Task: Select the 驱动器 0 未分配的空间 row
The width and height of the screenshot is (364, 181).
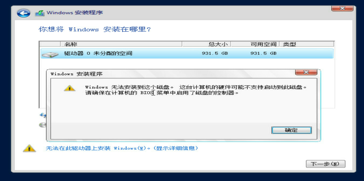Action: click(x=187, y=53)
